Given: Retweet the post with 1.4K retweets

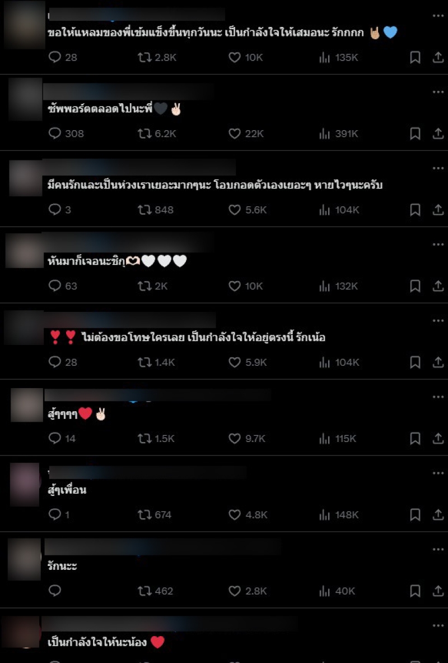Looking at the screenshot, I should point(156,362).
